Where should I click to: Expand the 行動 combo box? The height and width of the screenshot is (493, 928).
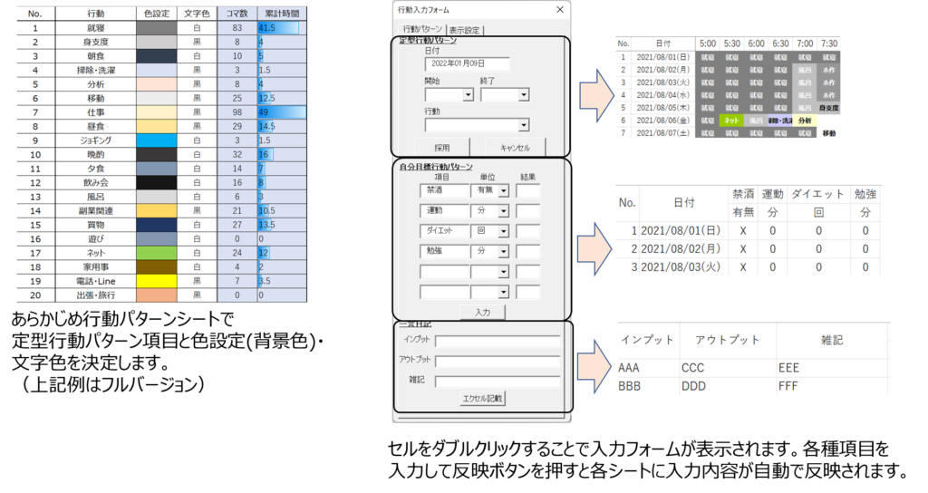(523, 126)
